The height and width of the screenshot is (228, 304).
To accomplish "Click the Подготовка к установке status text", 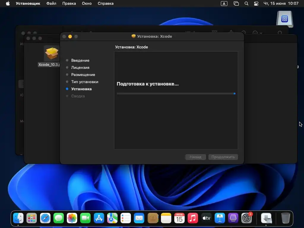I will pos(148,84).
